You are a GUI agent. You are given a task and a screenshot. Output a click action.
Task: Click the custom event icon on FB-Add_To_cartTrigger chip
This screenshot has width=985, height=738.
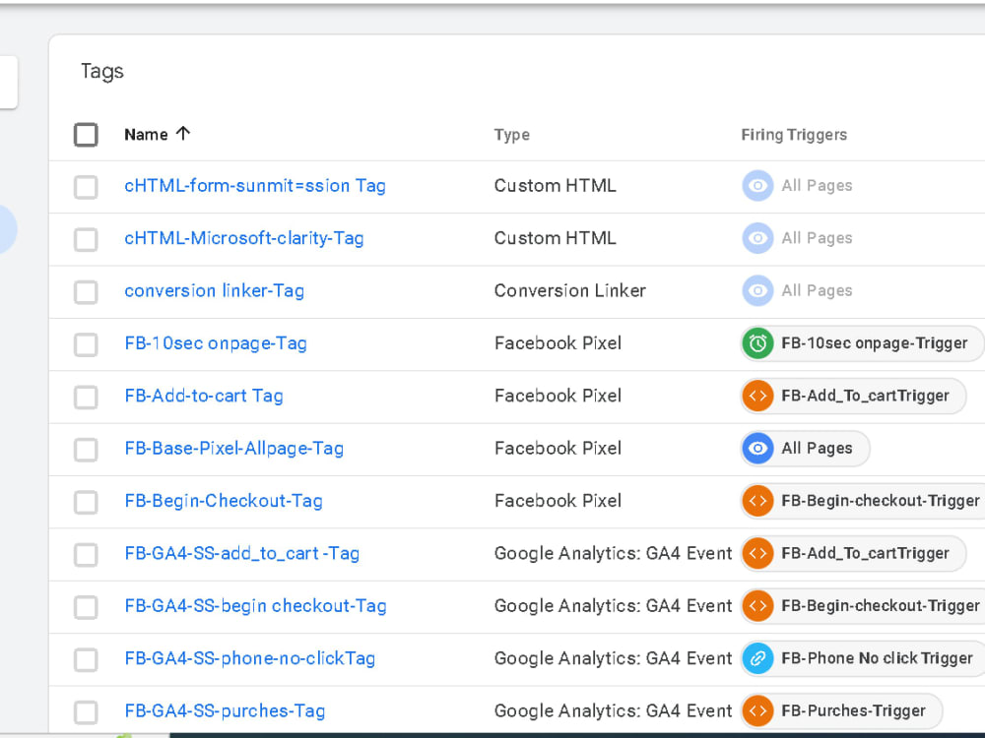(757, 396)
